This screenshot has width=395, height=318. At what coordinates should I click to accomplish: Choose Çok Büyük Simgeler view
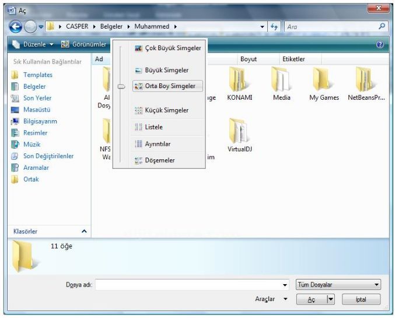pos(167,48)
